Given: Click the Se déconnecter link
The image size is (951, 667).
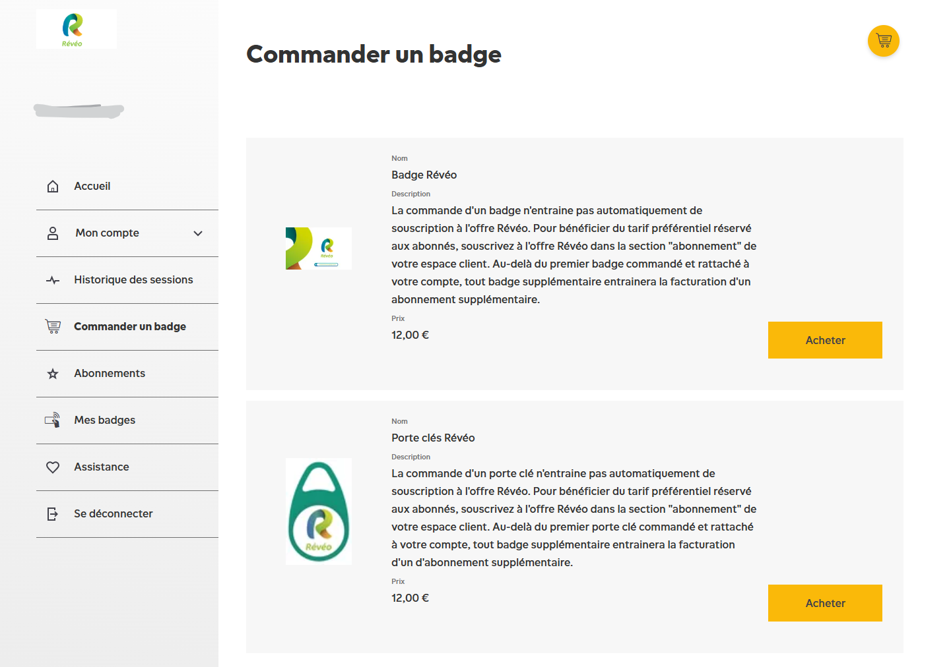Looking at the screenshot, I should coord(113,514).
